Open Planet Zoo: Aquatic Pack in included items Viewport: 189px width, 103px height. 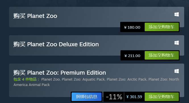(83, 79)
